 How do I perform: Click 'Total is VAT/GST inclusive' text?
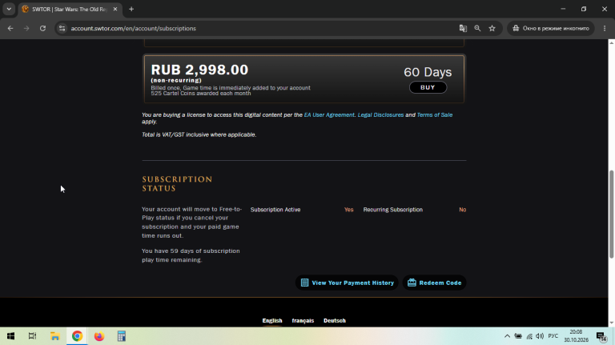(x=199, y=134)
